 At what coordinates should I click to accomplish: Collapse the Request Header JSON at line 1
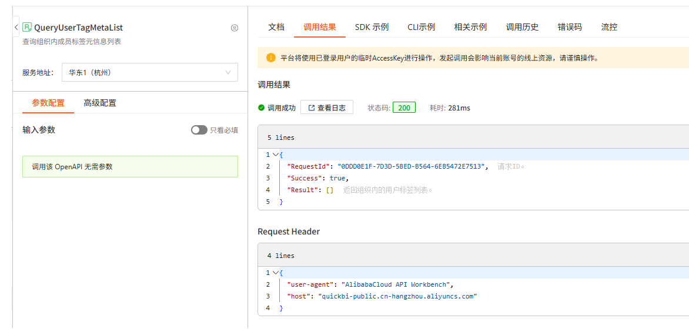point(276,273)
